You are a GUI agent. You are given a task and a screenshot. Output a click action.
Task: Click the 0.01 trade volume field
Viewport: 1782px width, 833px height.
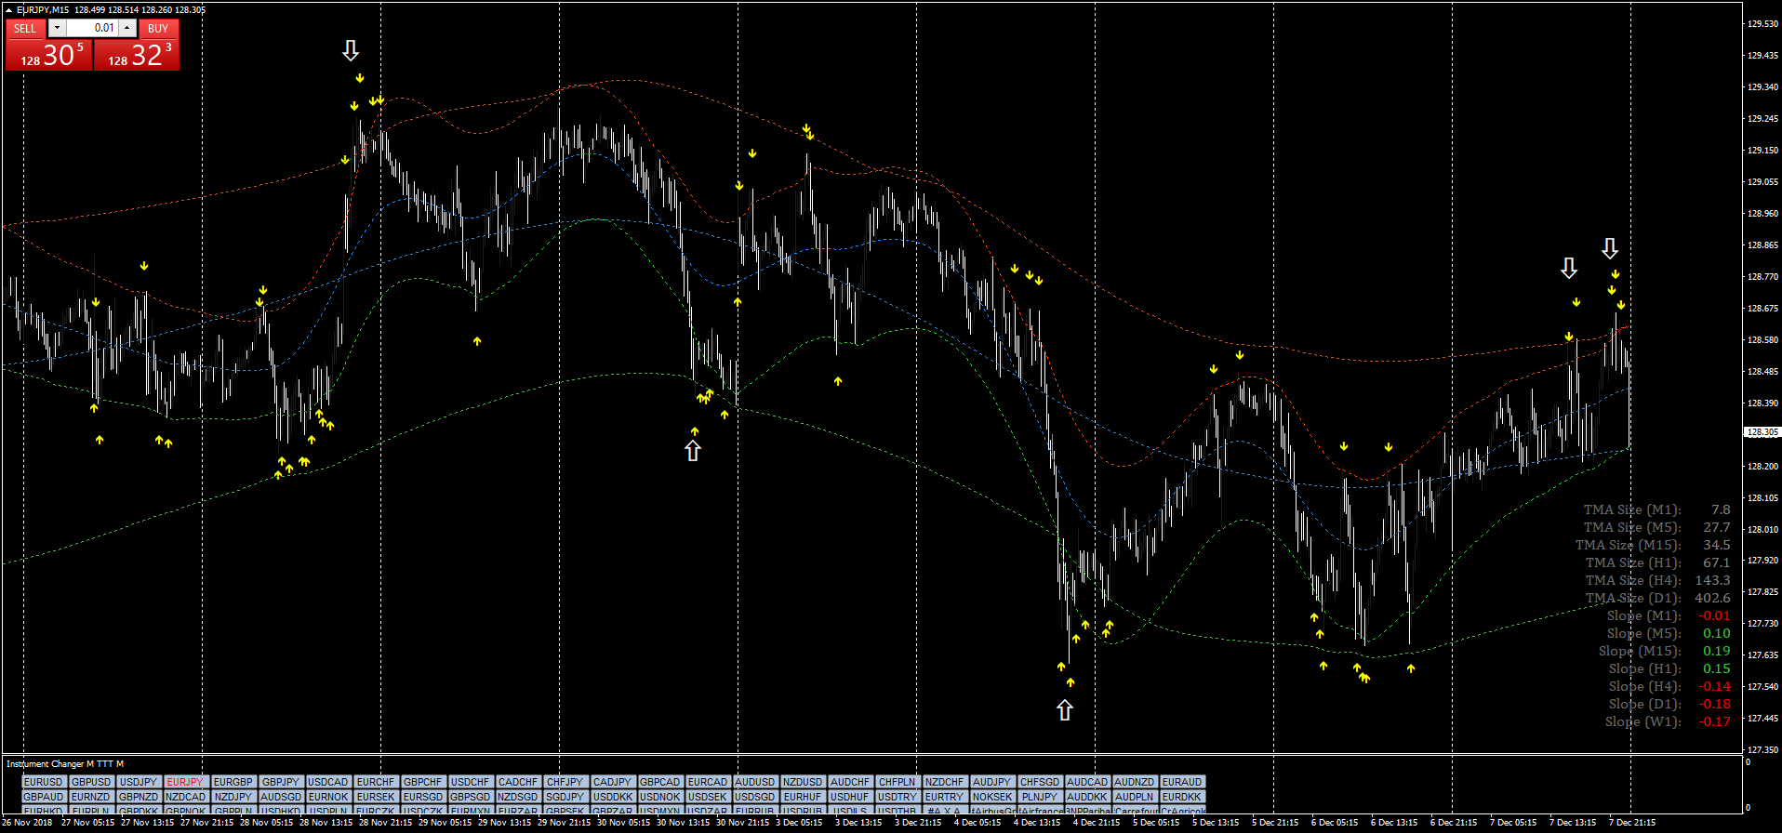(x=92, y=28)
